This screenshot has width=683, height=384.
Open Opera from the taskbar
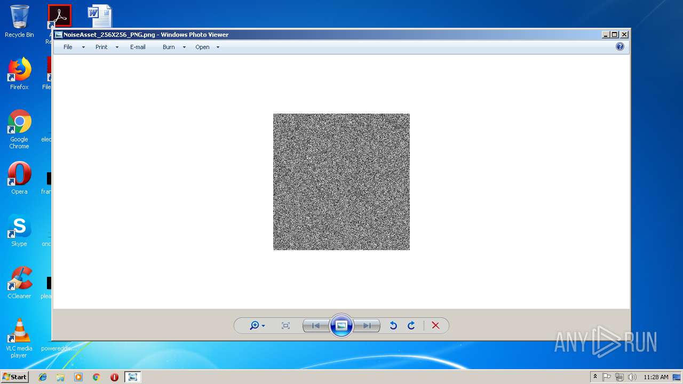tap(114, 377)
